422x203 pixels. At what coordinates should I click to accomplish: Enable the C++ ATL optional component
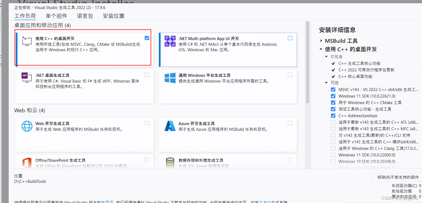(333, 122)
